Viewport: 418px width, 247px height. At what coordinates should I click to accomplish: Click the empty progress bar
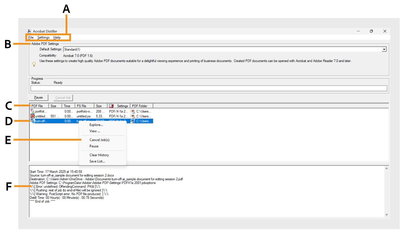coord(209,88)
